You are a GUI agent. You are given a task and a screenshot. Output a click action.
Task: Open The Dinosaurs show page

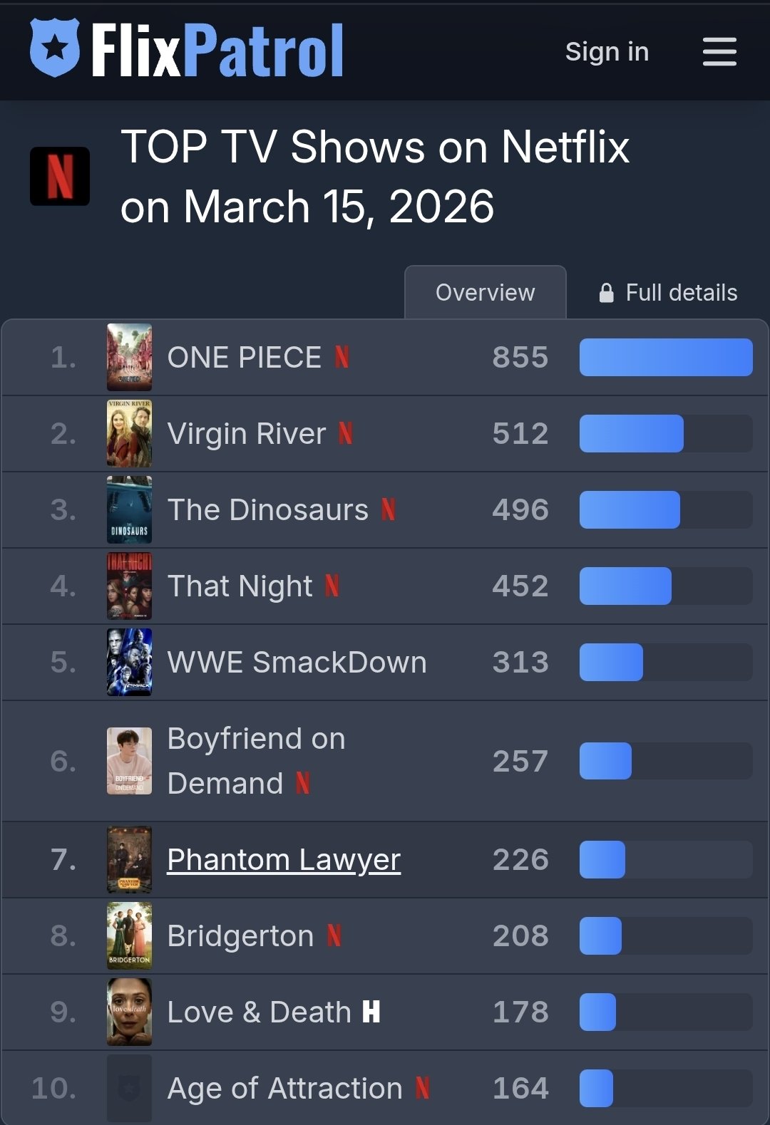pos(267,509)
